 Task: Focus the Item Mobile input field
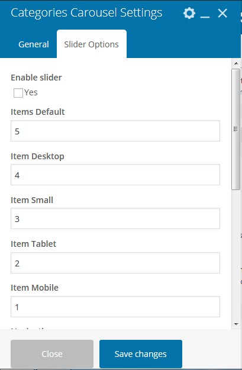point(115,307)
